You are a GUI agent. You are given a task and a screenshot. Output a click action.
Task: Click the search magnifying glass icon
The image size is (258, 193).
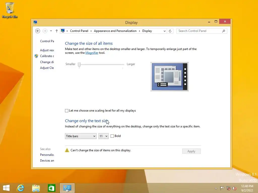(x=224, y=31)
